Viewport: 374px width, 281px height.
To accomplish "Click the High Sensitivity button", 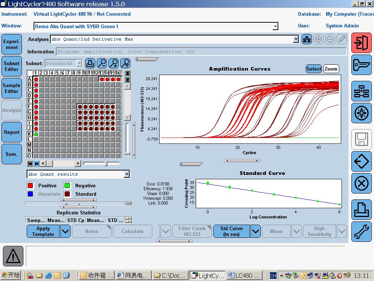I will coord(319,231).
